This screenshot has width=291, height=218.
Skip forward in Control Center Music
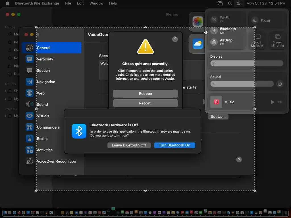click(x=280, y=102)
